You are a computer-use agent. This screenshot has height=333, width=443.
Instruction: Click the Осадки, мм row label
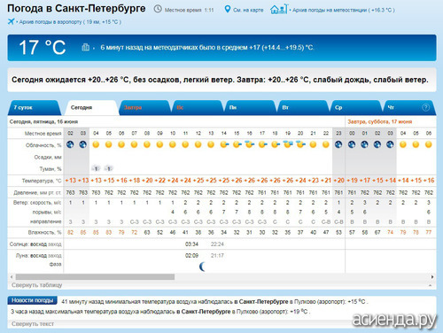pos(48,157)
